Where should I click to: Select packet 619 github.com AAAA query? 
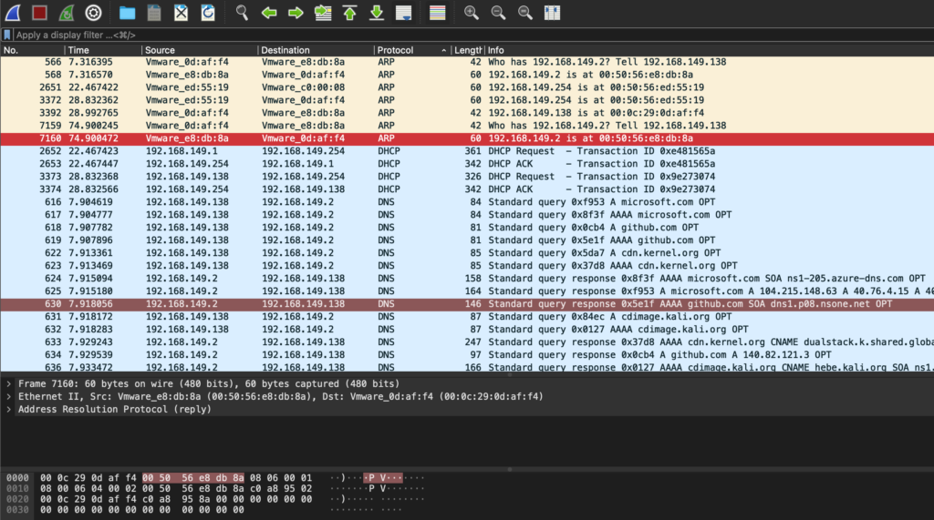pyautogui.click(x=467, y=240)
